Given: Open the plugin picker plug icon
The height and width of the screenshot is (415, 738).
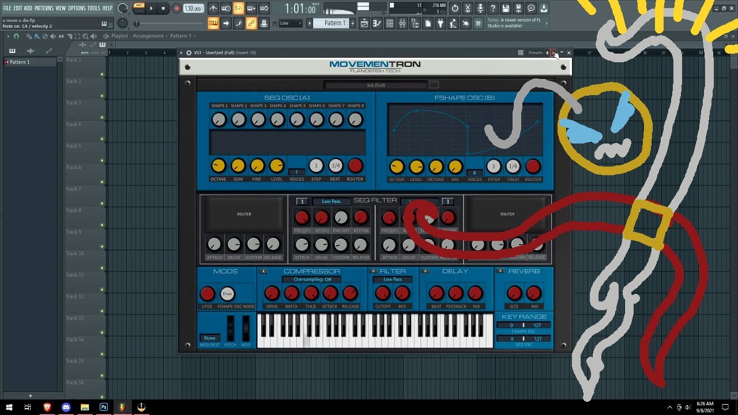Looking at the screenshot, I should pos(440,23).
